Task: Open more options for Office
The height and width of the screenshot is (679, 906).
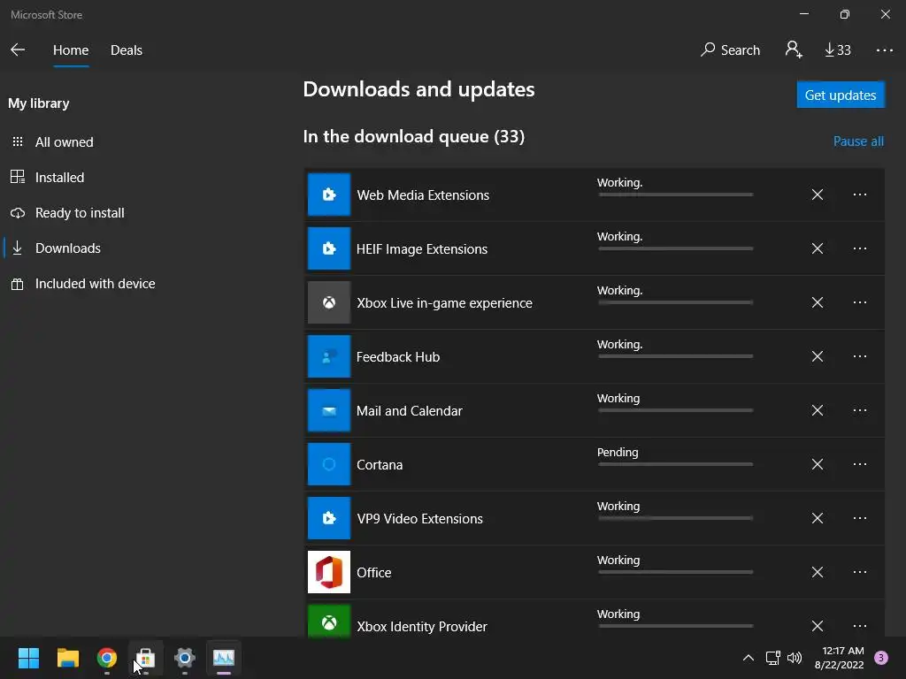Action: tap(860, 572)
